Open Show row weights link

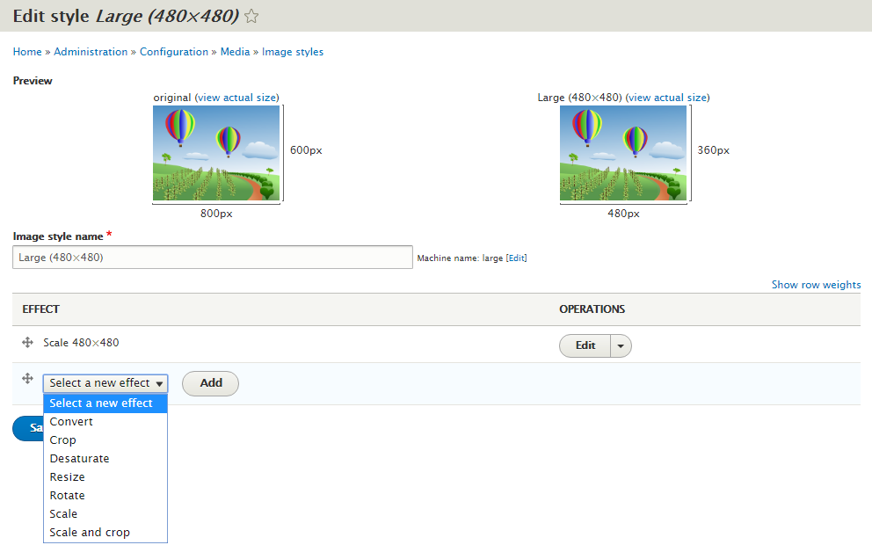tap(816, 285)
